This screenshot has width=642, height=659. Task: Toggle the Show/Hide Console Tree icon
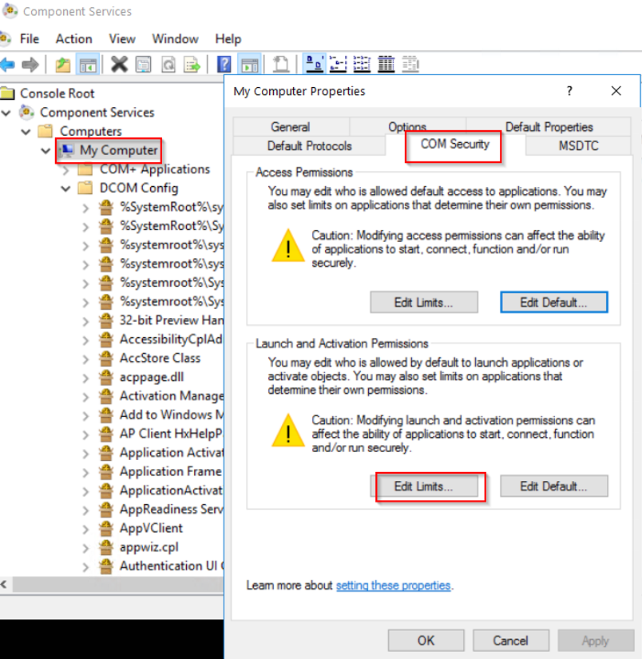(x=88, y=65)
